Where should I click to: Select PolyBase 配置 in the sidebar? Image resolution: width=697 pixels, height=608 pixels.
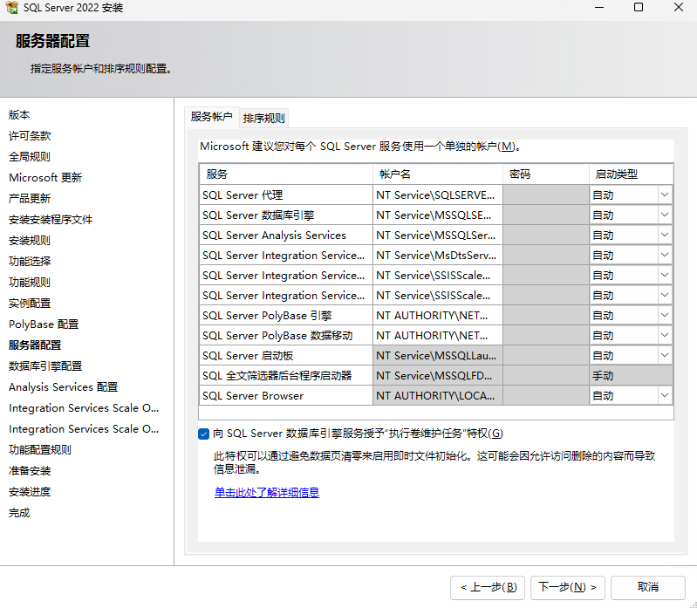click(44, 324)
